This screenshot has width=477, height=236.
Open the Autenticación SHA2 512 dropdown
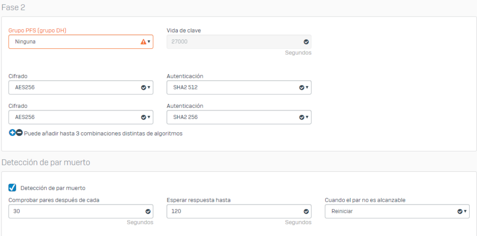[x=234, y=87]
